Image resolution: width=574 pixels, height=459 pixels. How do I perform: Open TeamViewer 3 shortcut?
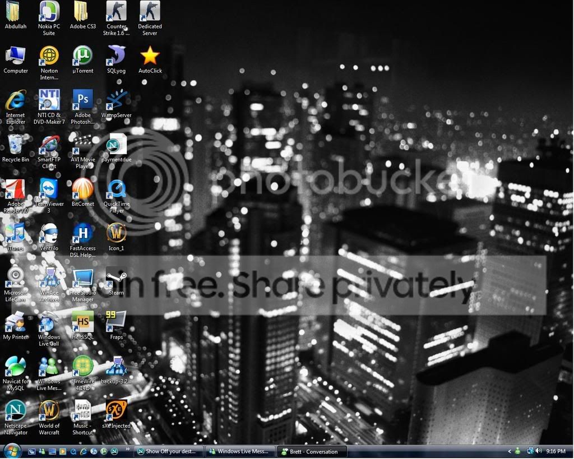[x=49, y=196]
